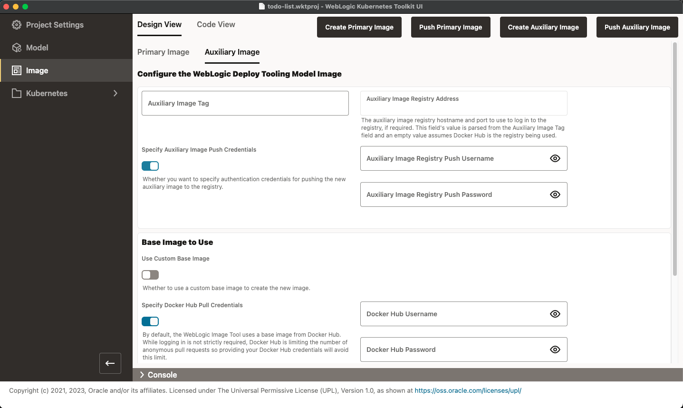Select the Kubernetes item in the sidebar
Screen dimensions: 683x408
click(66, 93)
